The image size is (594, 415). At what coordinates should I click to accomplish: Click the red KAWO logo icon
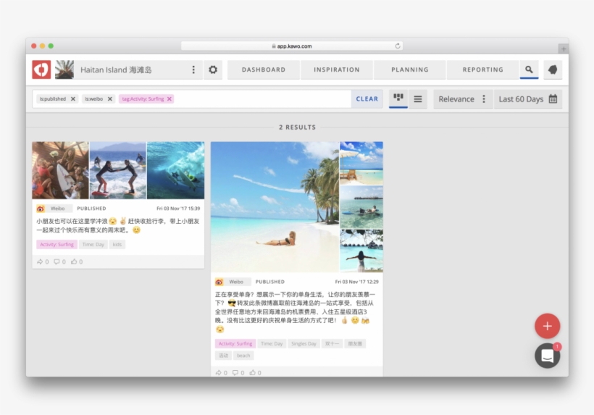point(41,70)
